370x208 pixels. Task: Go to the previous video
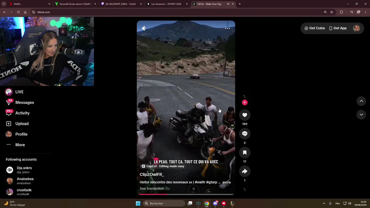point(361,101)
